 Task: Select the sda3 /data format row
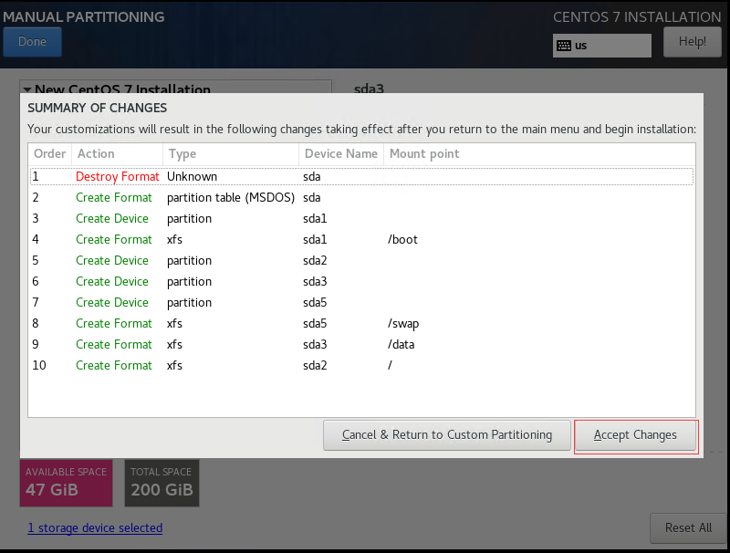[361, 344]
